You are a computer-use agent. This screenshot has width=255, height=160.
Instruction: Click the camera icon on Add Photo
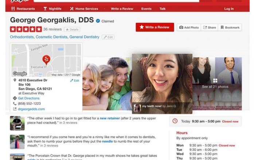tap(181, 27)
